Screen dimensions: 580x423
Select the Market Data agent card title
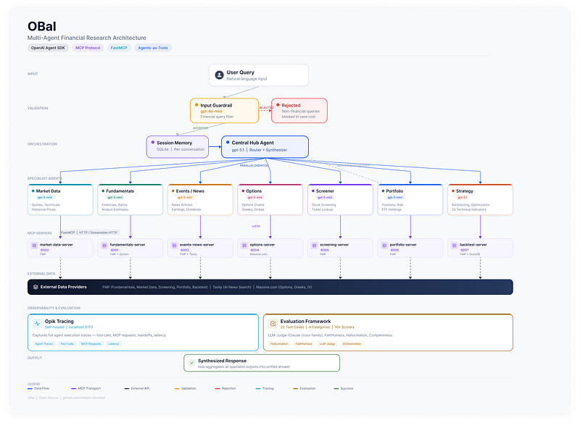pyautogui.click(x=48, y=191)
